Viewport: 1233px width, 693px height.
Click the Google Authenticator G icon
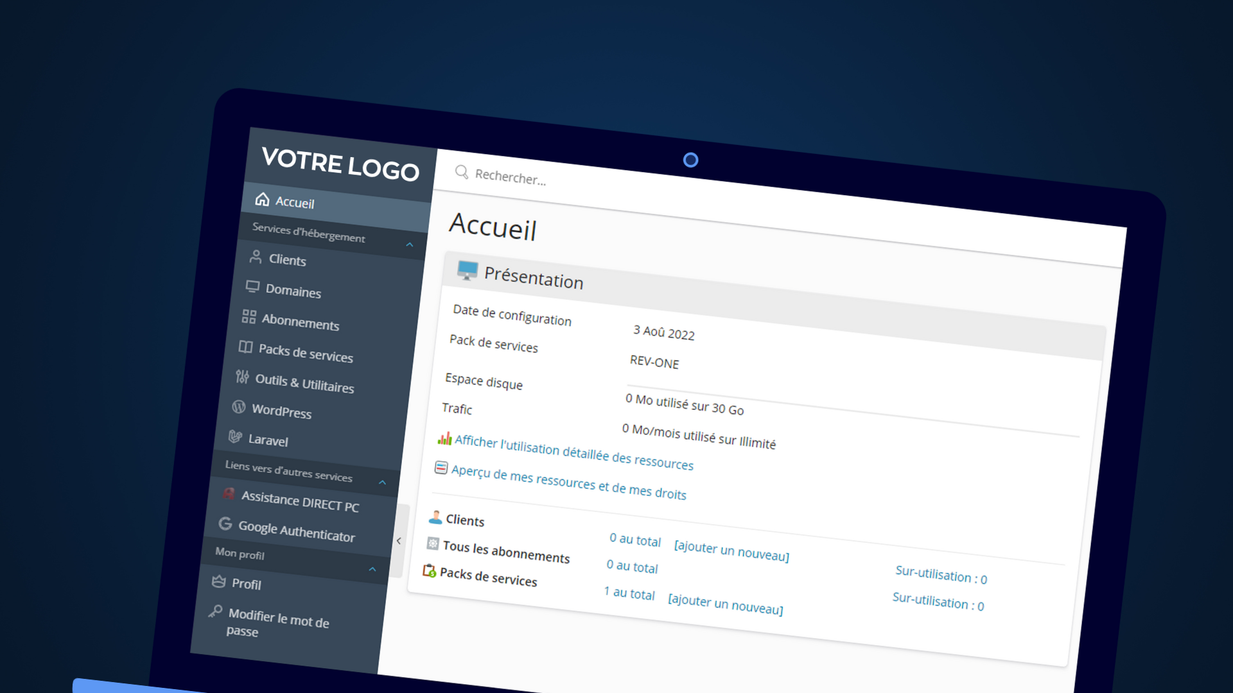coord(225,524)
